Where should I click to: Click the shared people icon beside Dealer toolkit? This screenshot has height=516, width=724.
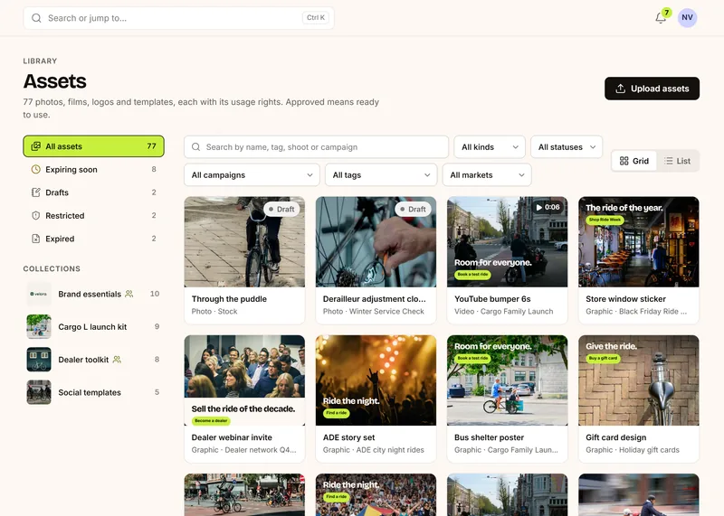click(117, 360)
